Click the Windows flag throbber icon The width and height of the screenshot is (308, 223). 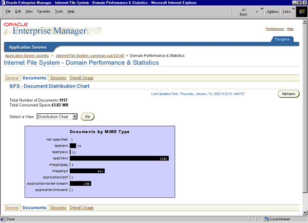[301, 12]
